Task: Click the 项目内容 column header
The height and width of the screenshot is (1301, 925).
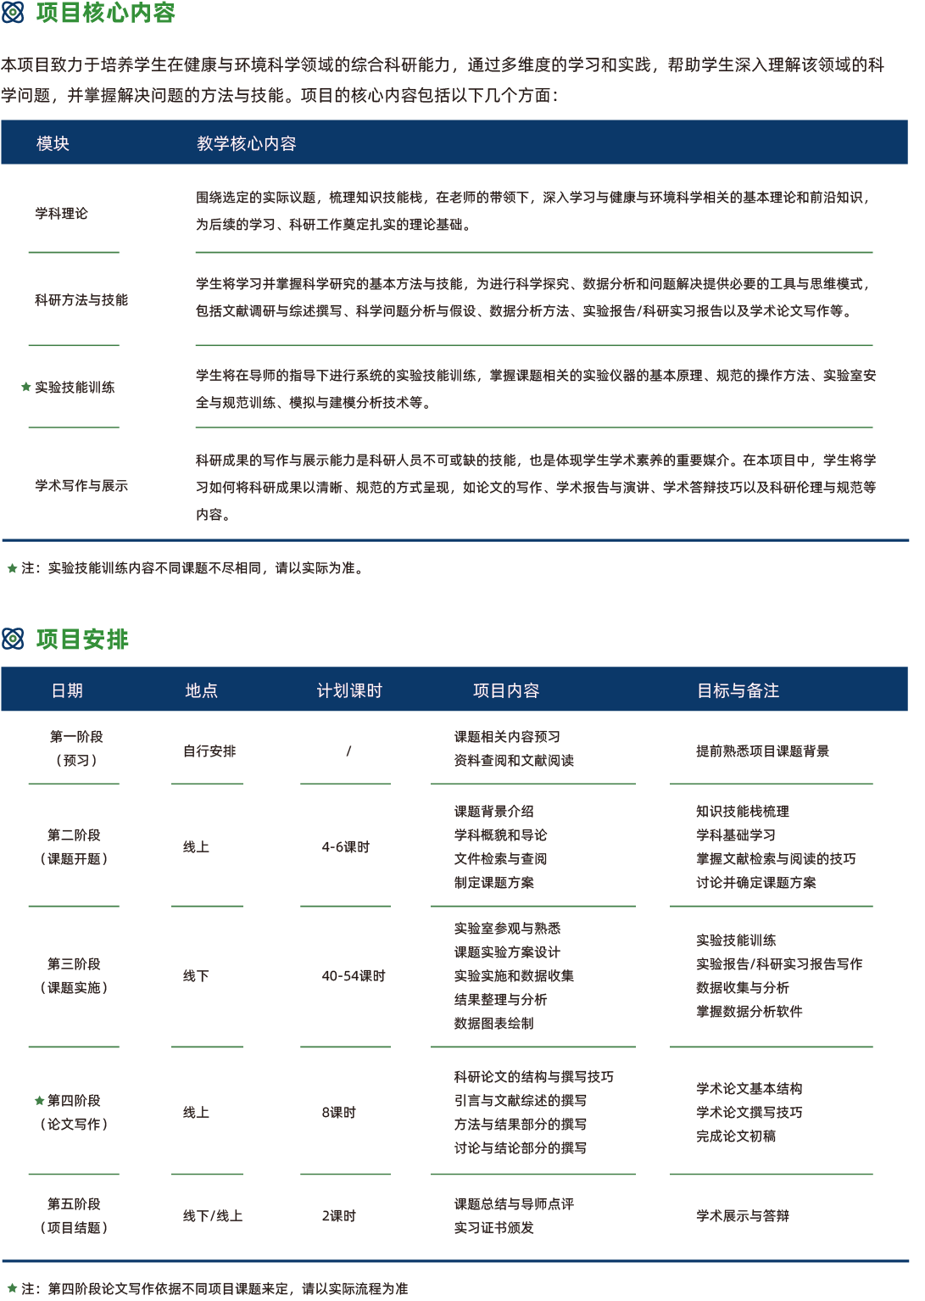Action: (506, 690)
